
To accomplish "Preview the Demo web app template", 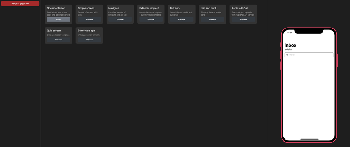I will 89,40.
